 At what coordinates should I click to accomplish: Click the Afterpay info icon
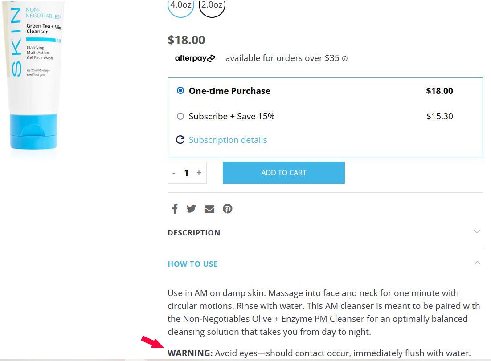(344, 58)
